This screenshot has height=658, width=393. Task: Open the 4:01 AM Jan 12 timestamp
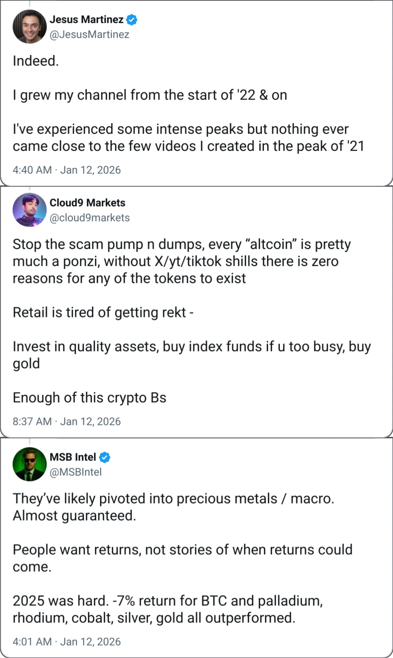(67, 642)
